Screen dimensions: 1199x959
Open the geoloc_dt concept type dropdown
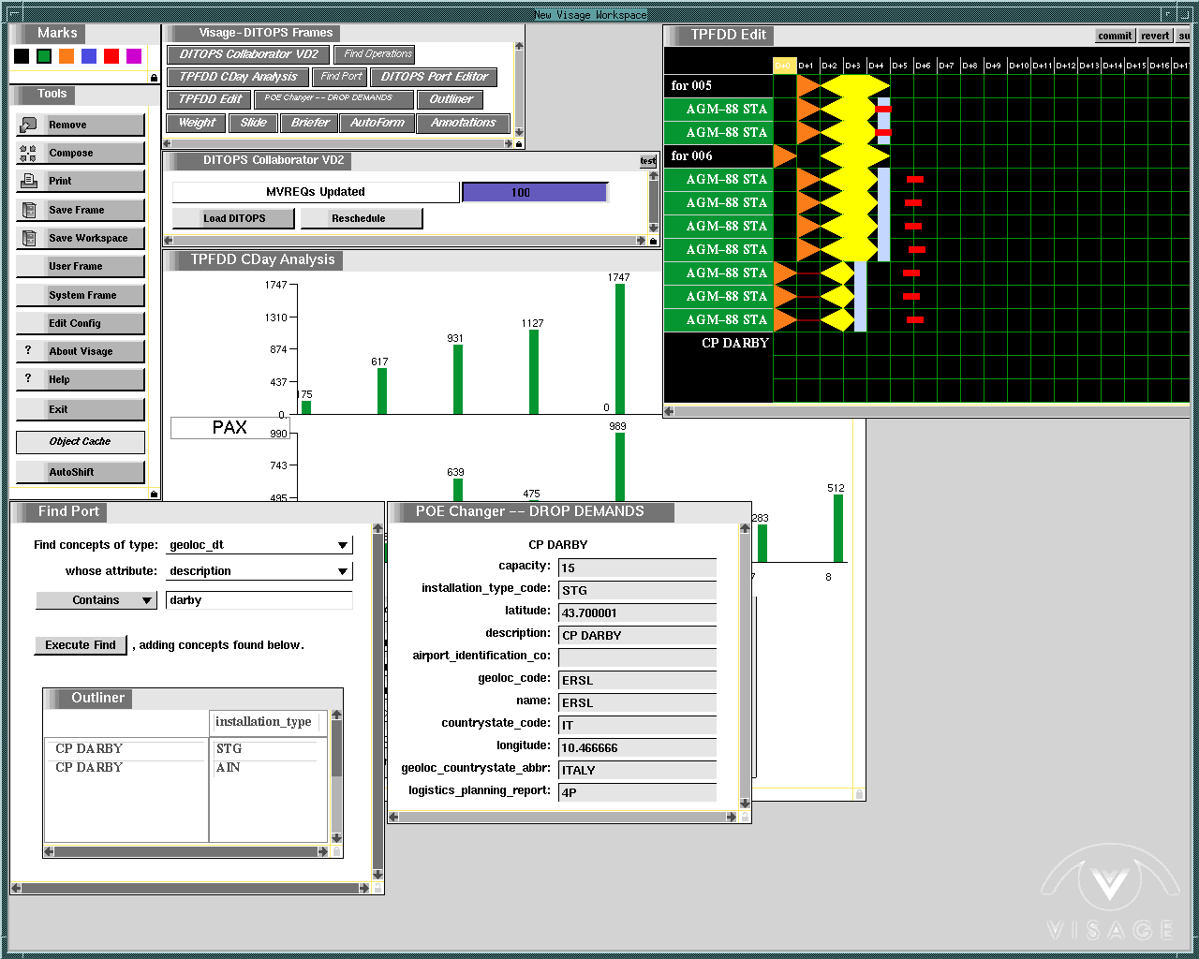tap(343, 545)
